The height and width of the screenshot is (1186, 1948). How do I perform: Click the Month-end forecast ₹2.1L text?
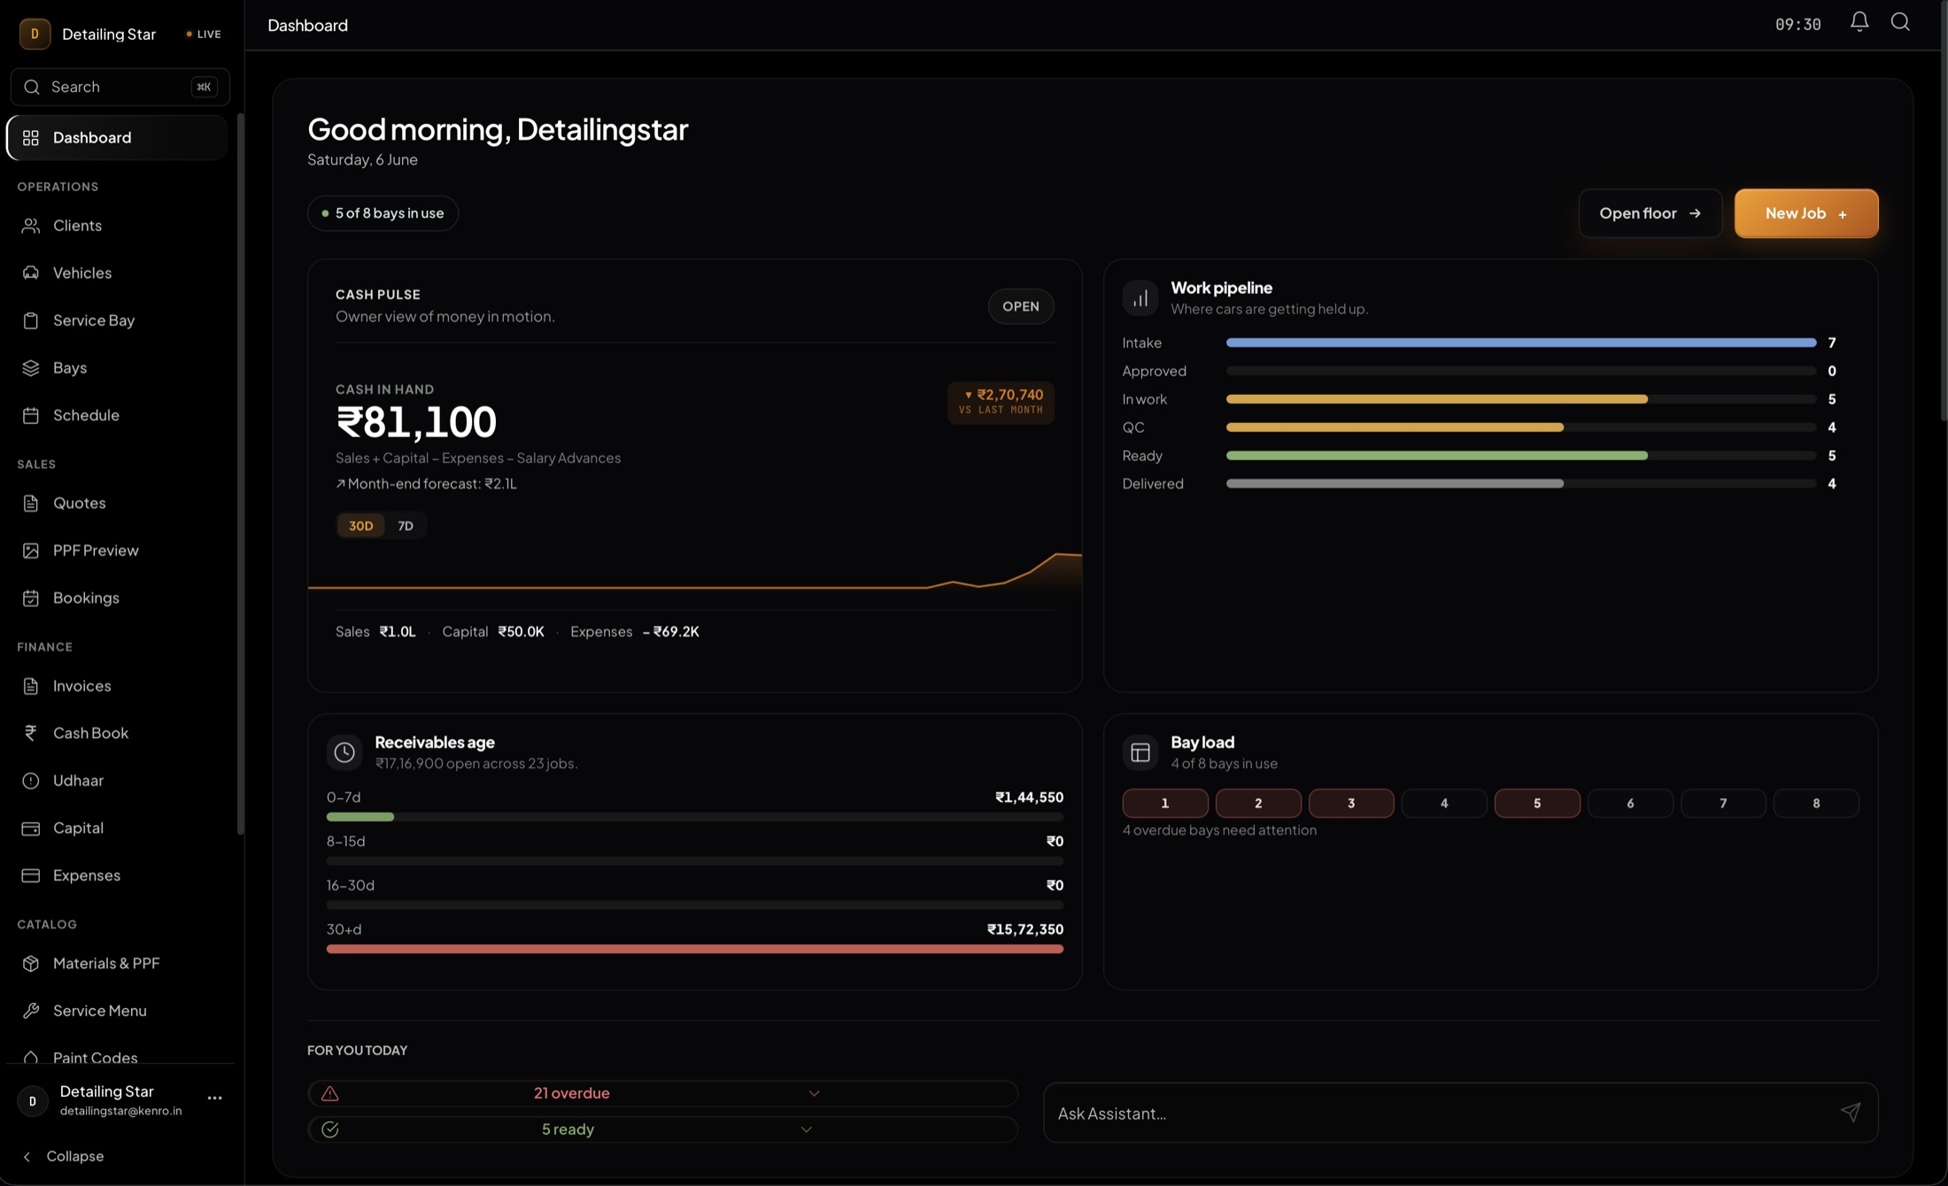click(427, 483)
